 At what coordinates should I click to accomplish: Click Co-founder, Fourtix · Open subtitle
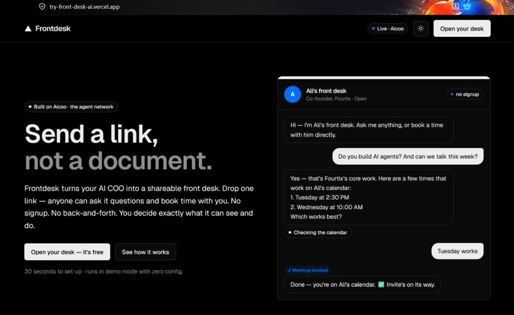click(x=336, y=99)
